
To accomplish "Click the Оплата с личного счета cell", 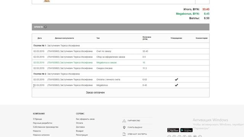I will tap(108, 80).
